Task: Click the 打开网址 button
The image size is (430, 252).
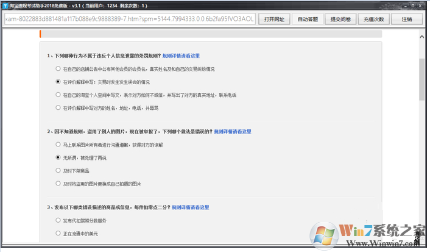Action: point(274,20)
